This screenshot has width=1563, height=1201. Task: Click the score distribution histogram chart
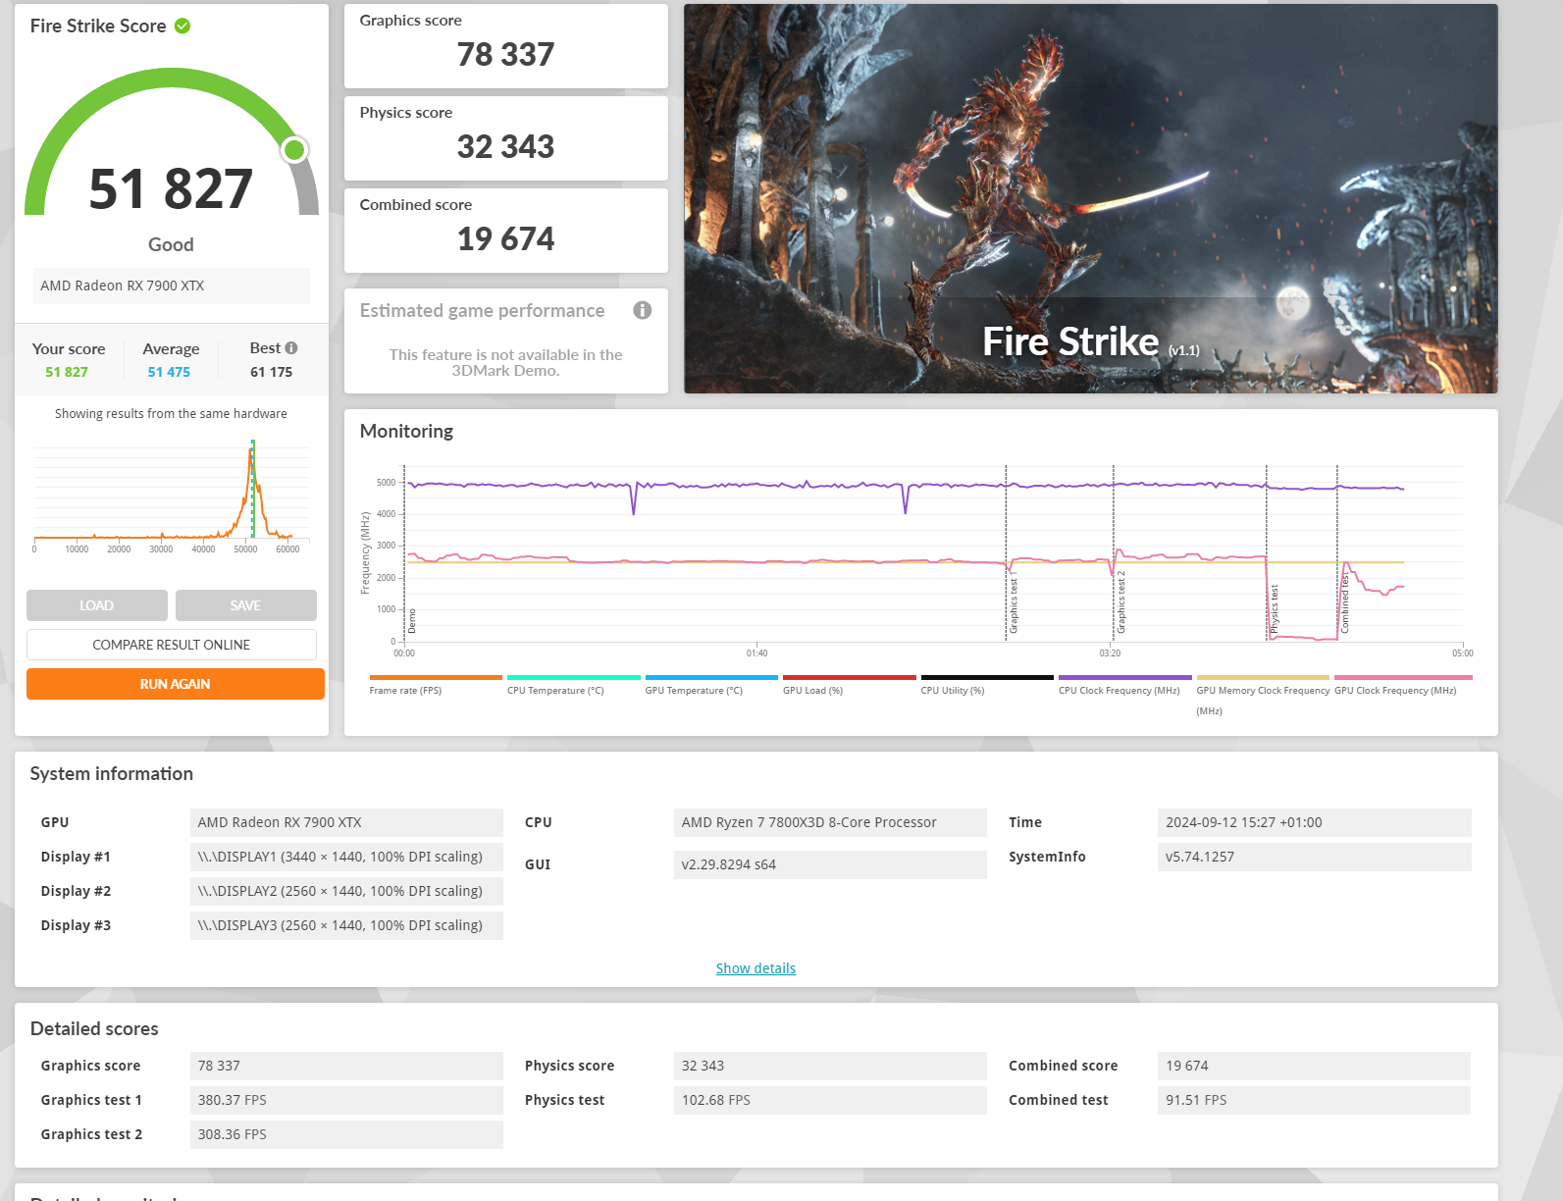point(172,496)
